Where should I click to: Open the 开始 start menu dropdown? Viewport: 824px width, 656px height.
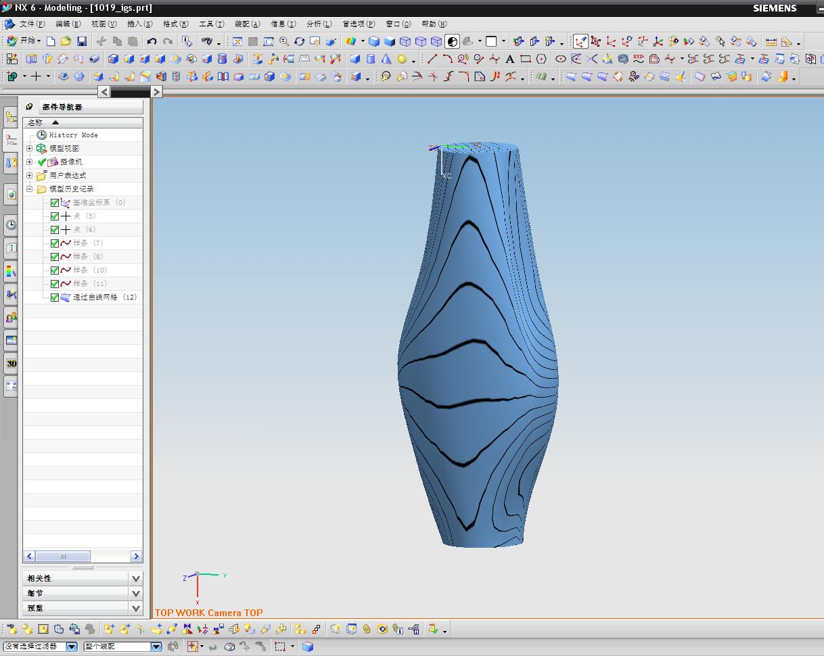point(24,41)
